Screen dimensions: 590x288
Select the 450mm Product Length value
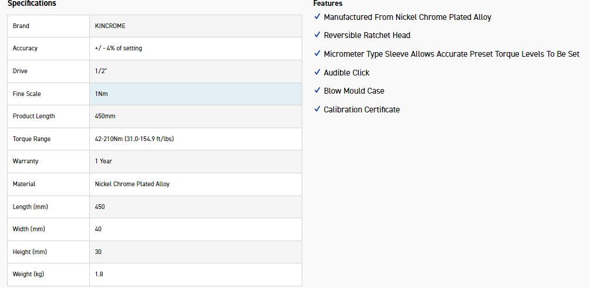coord(105,116)
